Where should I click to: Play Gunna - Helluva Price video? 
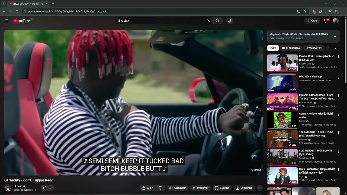tap(282, 120)
